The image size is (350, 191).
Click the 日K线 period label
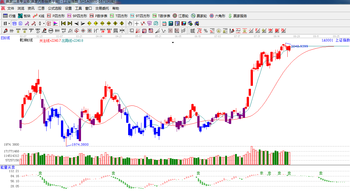click(x=5, y=38)
